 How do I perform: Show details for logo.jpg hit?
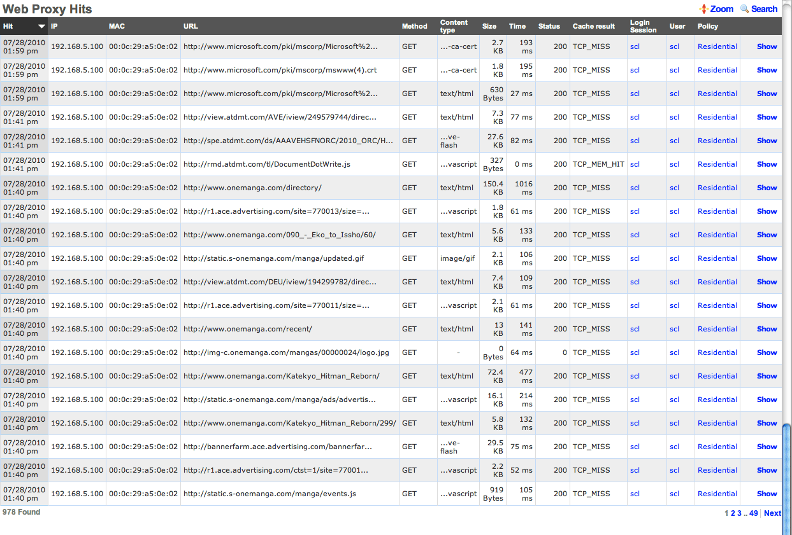(767, 352)
